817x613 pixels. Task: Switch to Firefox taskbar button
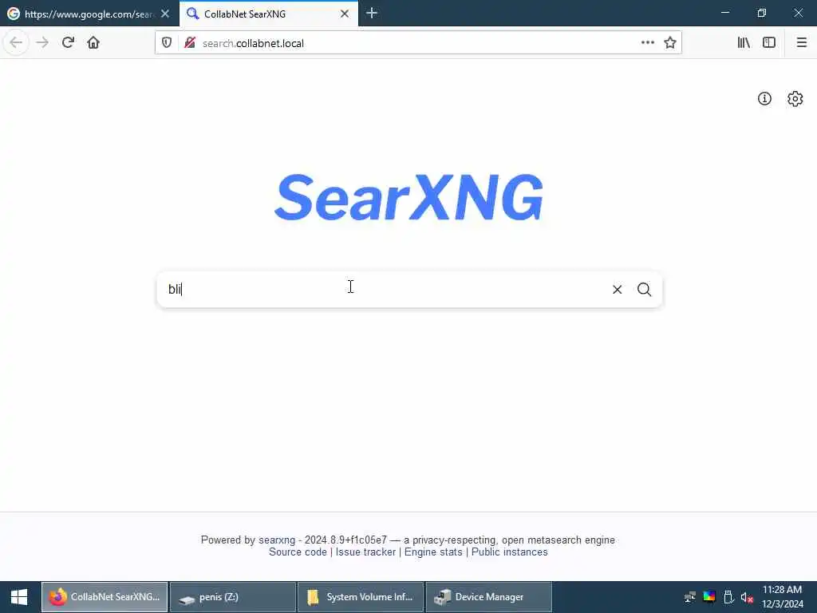[x=105, y=597]
